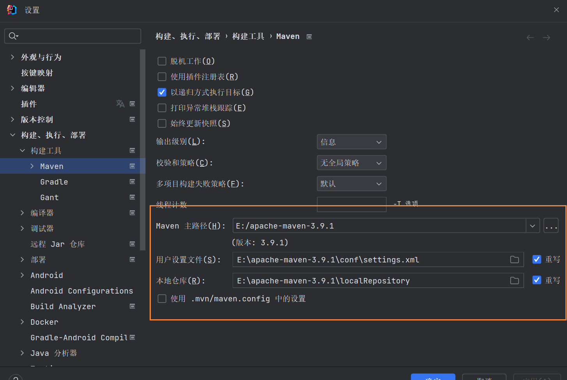The width and height of the screenshot is (567, 380).
Task: Click the Maven 主路径 path field
Action: [379, 226]
